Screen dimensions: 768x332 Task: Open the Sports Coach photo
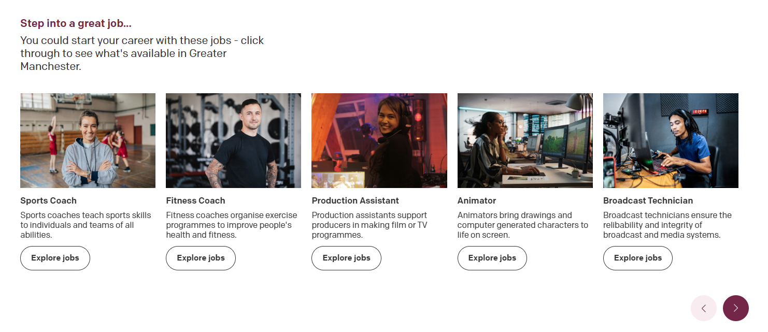[x=88, y=140]
